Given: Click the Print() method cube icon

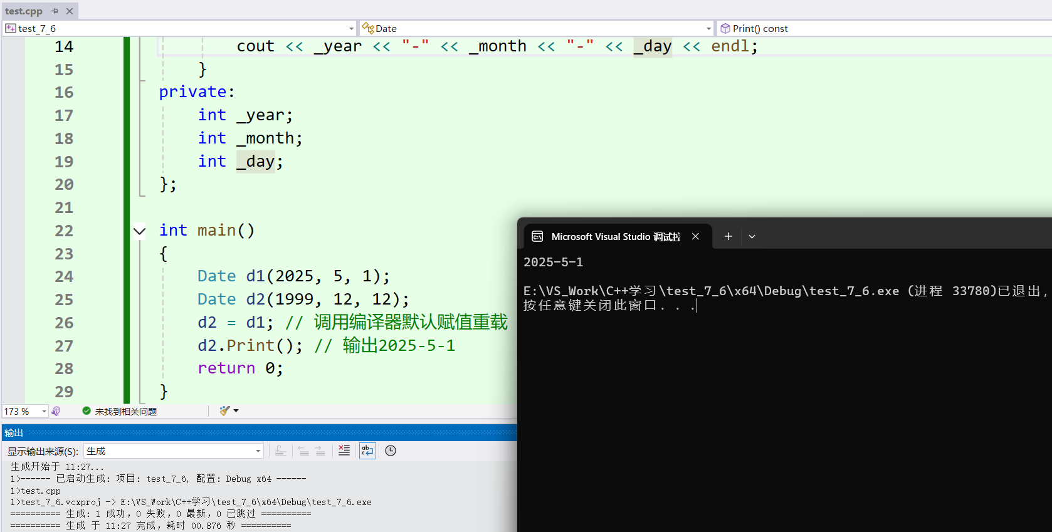Looking at the screenshot, I should tap(725, 28).
